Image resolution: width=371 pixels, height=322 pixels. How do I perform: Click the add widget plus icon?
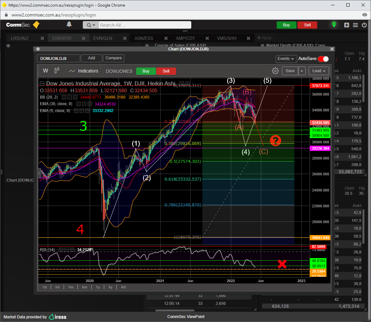point(347,25)
